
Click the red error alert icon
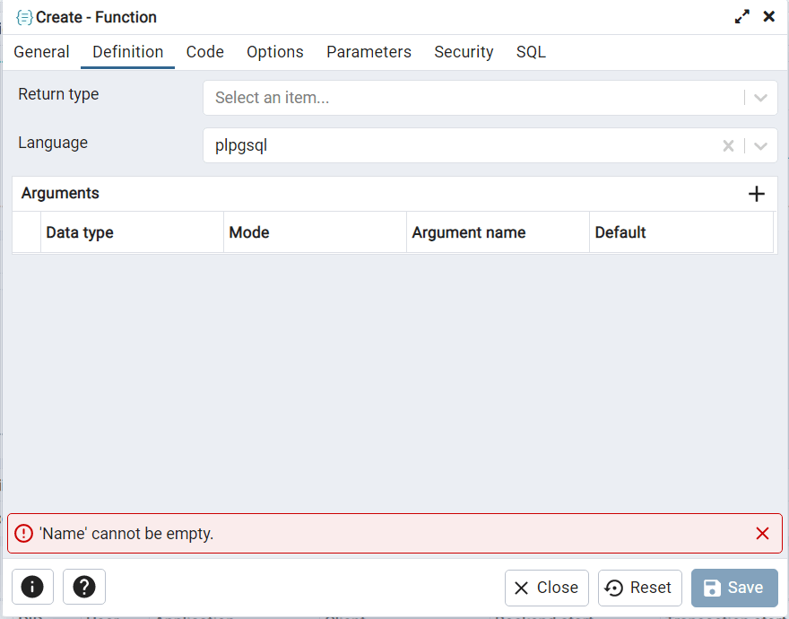pos(24,534)
